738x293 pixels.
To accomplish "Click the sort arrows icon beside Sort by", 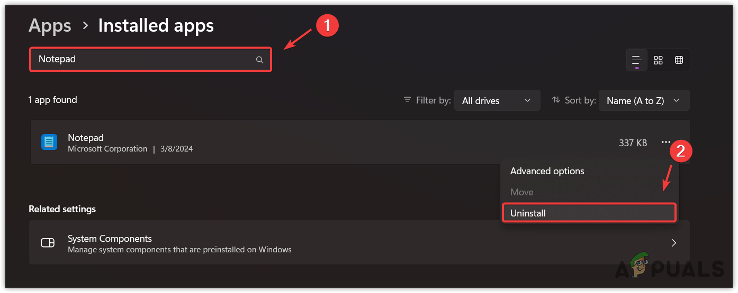I will point(556,100).
